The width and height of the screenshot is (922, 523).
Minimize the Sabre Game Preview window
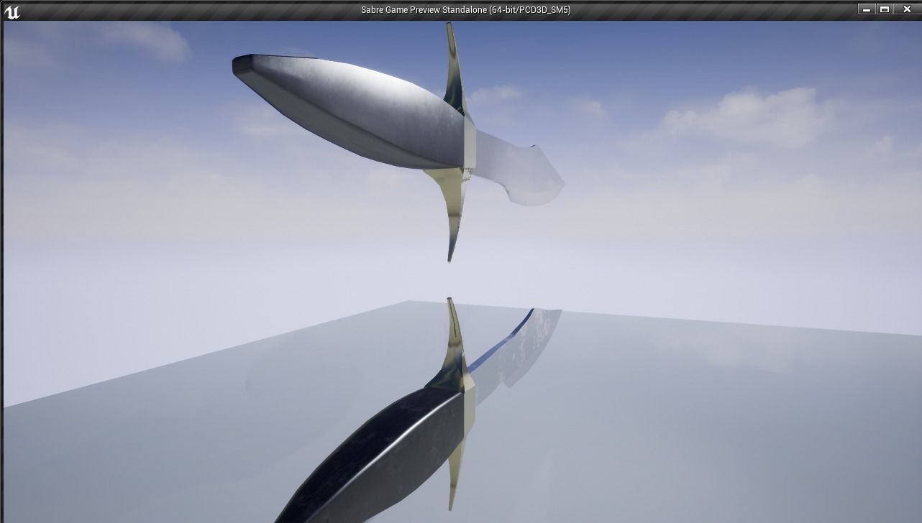click(867, 9)
